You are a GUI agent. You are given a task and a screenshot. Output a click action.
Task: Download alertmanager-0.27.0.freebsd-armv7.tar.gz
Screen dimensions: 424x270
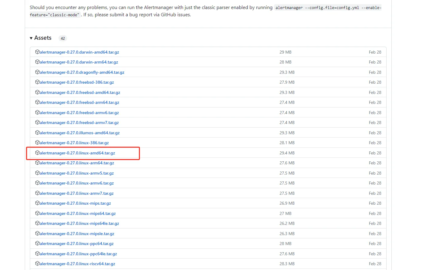(x=79, y=123)
